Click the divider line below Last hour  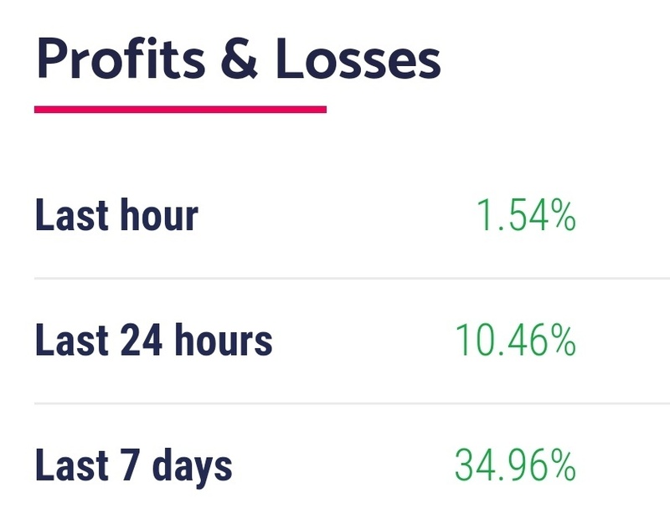point(352,278)
